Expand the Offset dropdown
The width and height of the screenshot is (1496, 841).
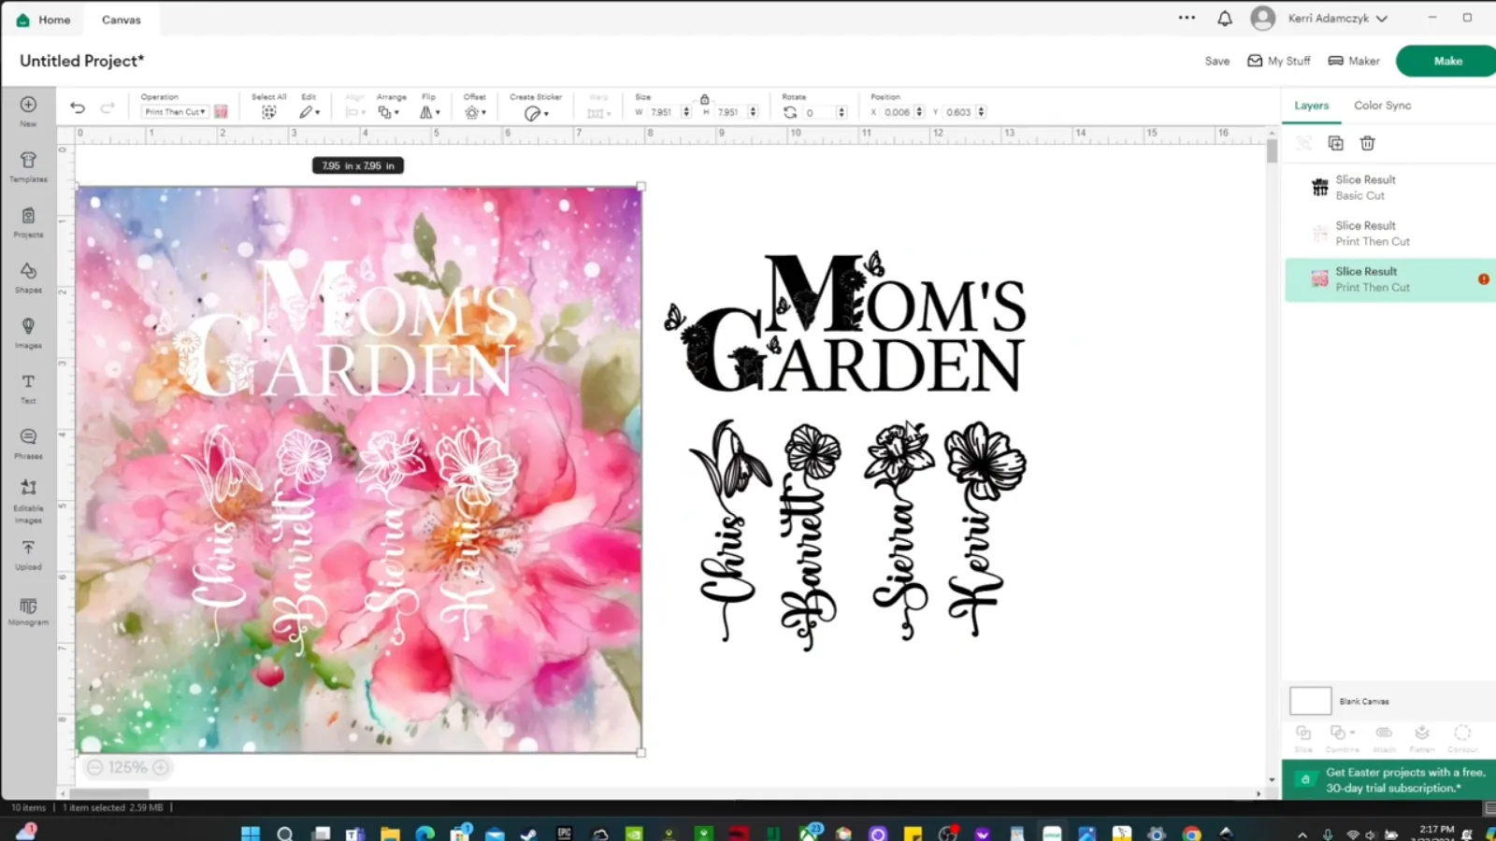tap(475, 112)
